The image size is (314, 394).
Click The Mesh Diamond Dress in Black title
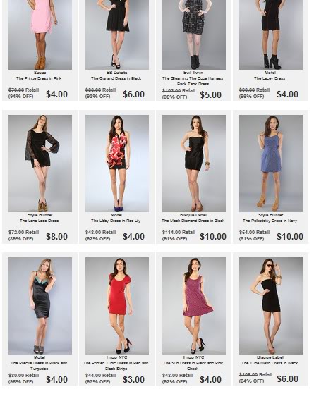(193, 221)
